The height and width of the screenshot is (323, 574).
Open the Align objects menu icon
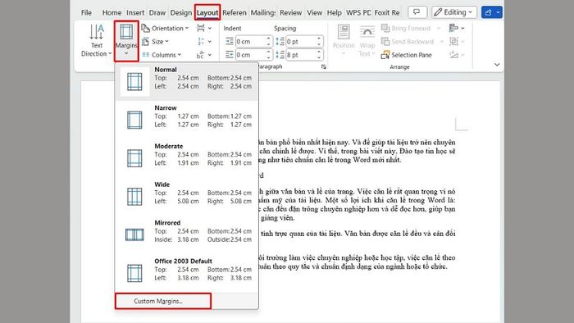pos(457,28)
